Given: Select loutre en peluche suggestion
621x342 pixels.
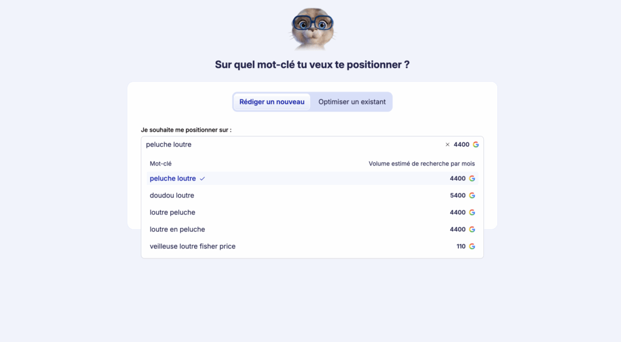Looking at the screenshot, I should click(x=312, y=230).
